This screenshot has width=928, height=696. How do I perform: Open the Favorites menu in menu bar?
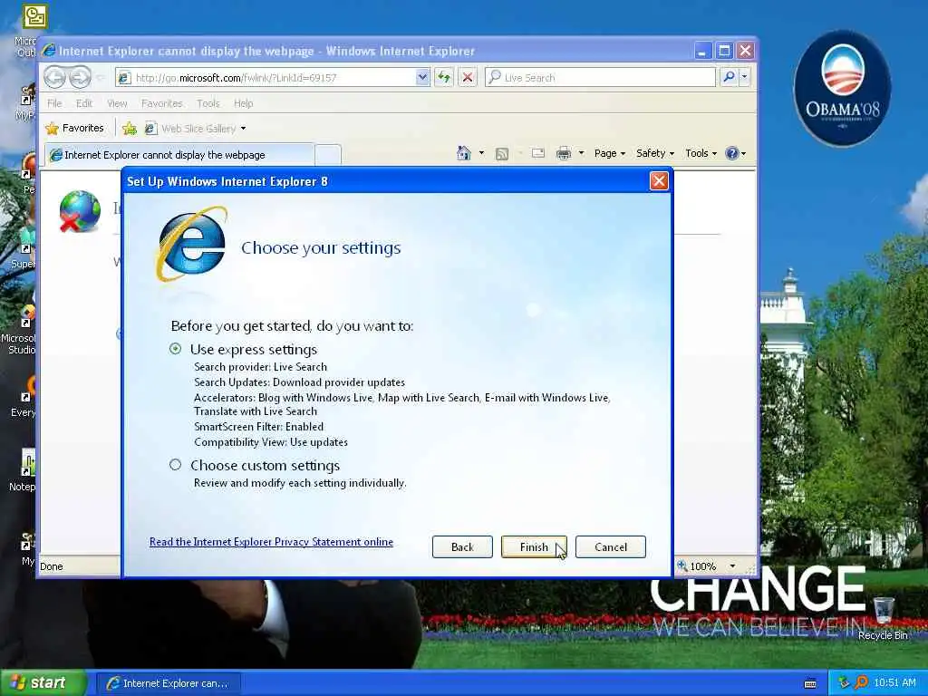[161, 103]
